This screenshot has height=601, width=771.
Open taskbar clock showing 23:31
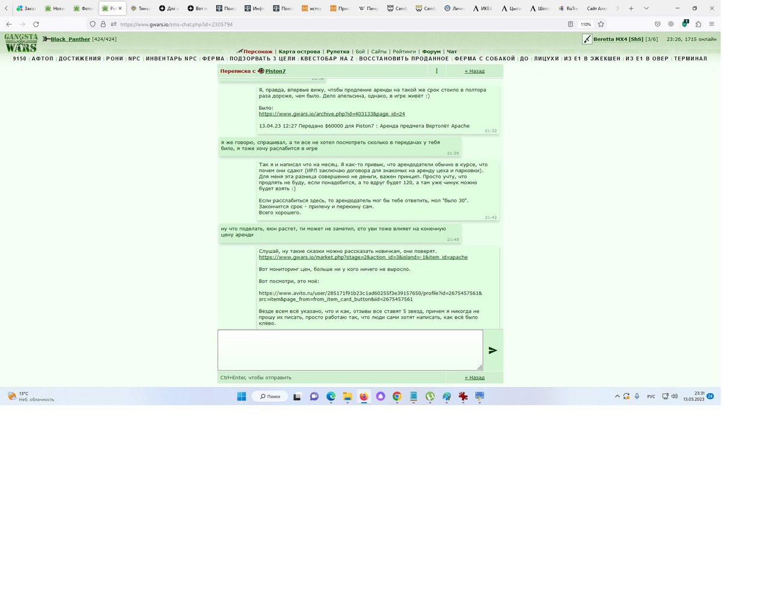pos(693,396)
